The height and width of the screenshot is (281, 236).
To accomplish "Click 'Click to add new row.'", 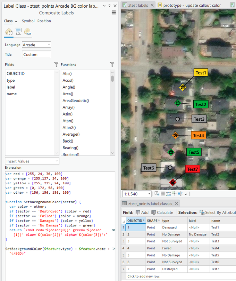I will (x=144, y=276).
